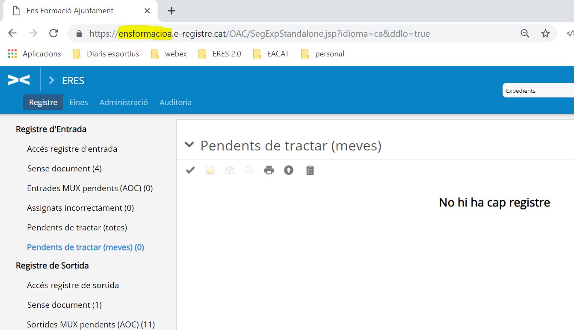This screenshot has height=330, width=574.
Task: Bookmark this page with the star icon
Action: point(545,33)
